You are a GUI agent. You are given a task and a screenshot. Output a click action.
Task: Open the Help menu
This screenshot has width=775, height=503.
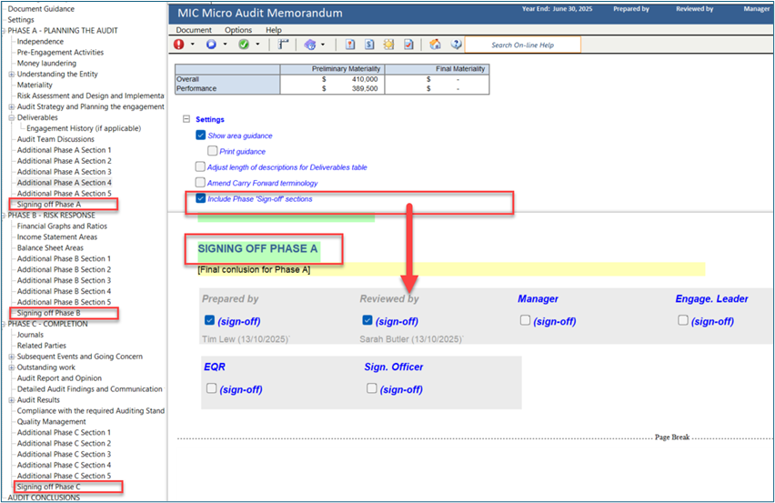[274, 30]
